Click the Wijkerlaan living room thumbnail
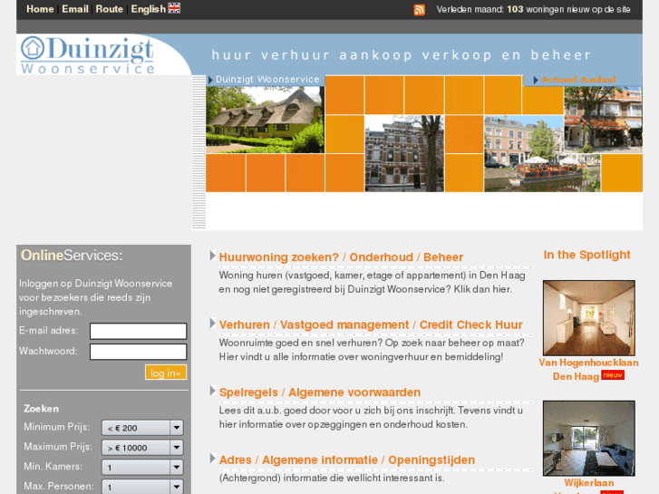659x494 pixels. 589,438
